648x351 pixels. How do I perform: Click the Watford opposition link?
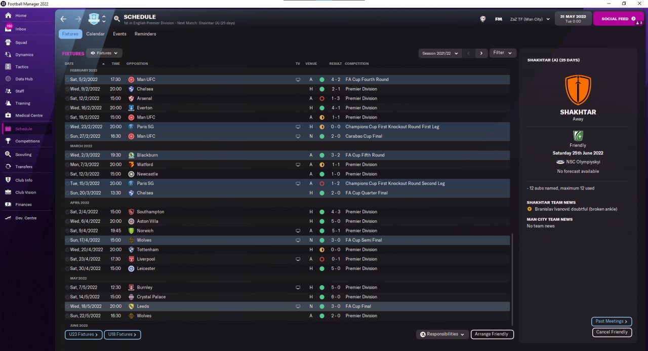point(145,165)
